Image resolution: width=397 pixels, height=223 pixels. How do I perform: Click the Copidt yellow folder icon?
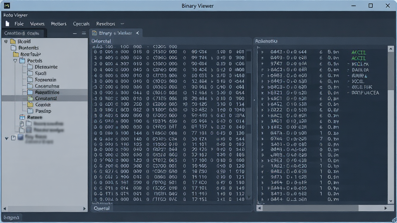(x=30, y=105)
